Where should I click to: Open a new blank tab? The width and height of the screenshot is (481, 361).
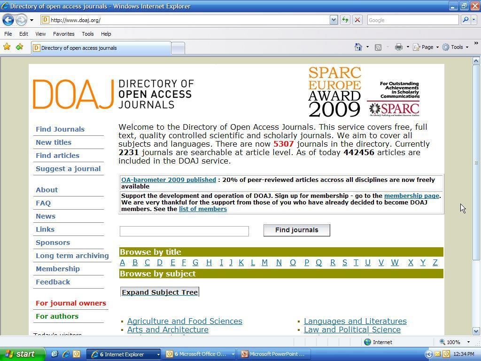click(178, 48)
